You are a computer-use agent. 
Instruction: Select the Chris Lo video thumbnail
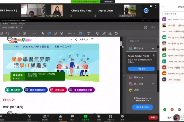click(x=33, y=11)
